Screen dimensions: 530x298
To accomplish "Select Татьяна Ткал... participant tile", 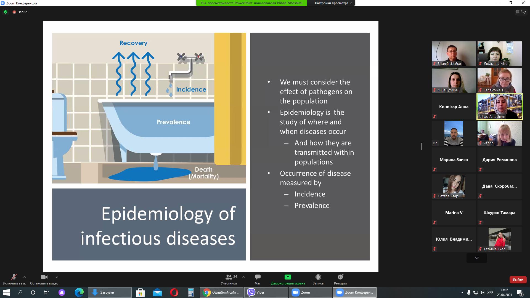I will [500, 239].
